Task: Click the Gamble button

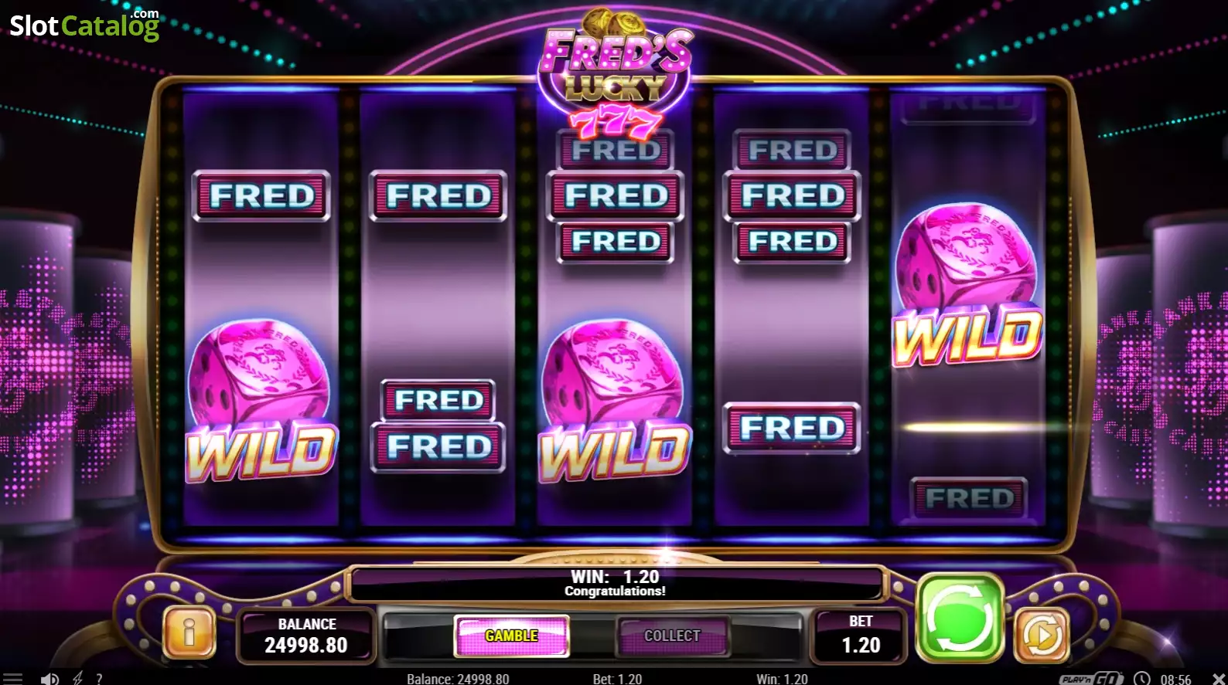Action: 511,636
